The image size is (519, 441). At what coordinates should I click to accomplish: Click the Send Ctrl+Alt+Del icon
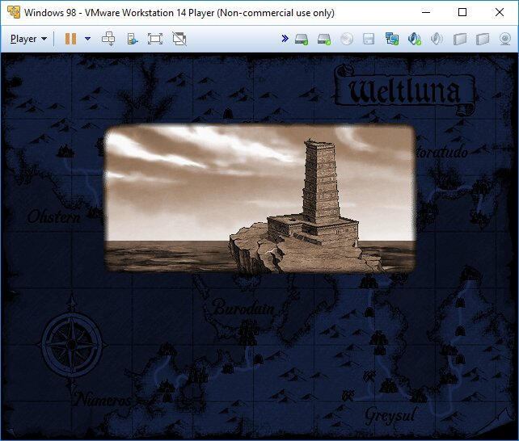point(108,39)
